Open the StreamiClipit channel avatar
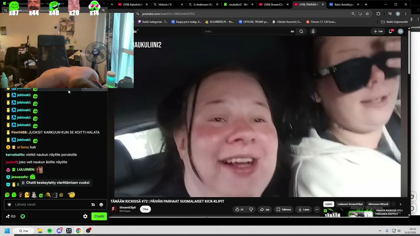This screenshot has height=236, width=420. point(114,209)
